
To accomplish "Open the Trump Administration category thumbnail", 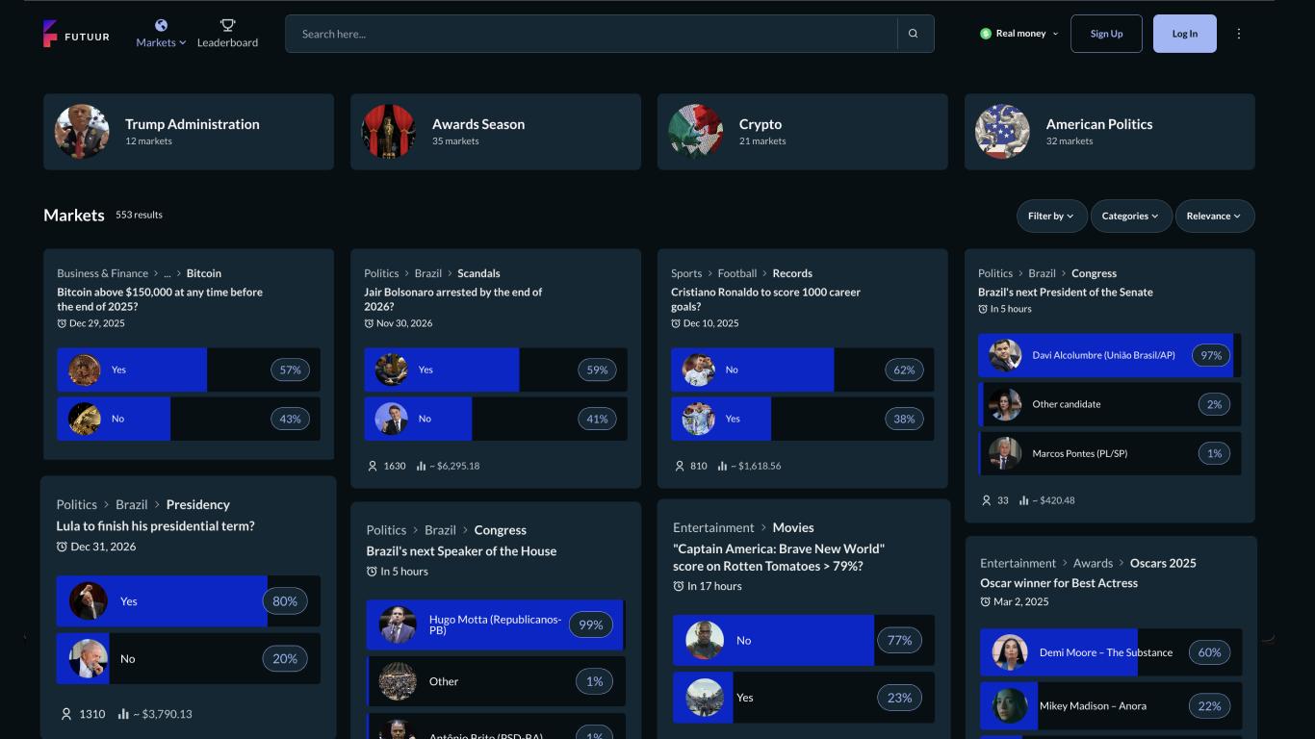I will click(82, 132).
